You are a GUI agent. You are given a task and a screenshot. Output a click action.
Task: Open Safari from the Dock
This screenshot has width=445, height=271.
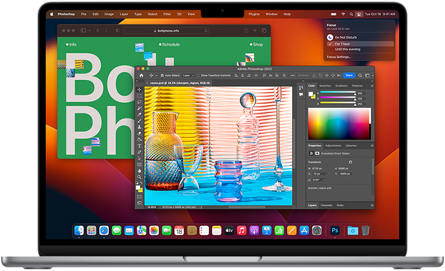pos(104,230)
